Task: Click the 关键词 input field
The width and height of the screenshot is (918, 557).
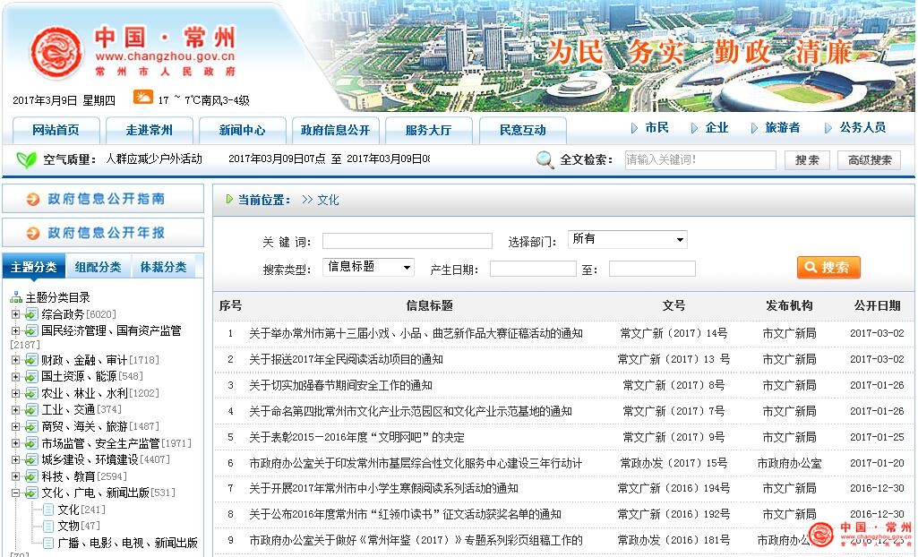Action: pos(407,241)
